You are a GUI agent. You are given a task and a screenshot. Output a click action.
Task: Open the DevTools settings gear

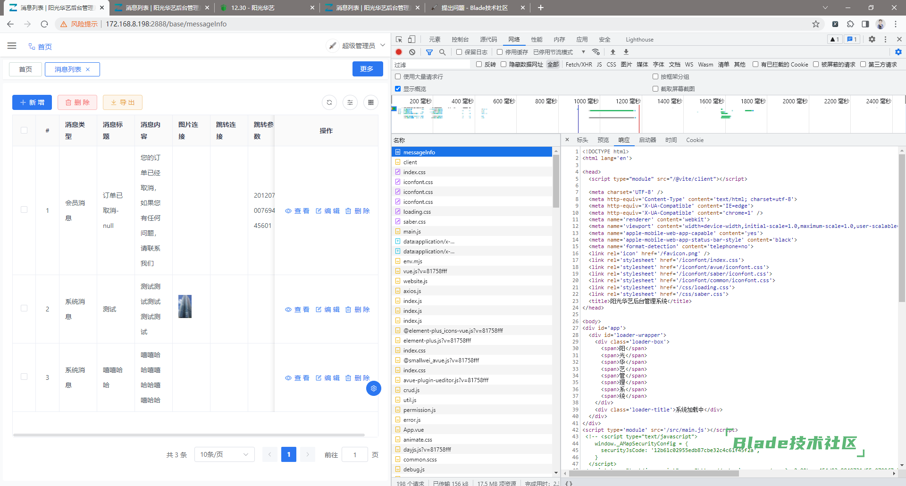click(x=872, y=40)
